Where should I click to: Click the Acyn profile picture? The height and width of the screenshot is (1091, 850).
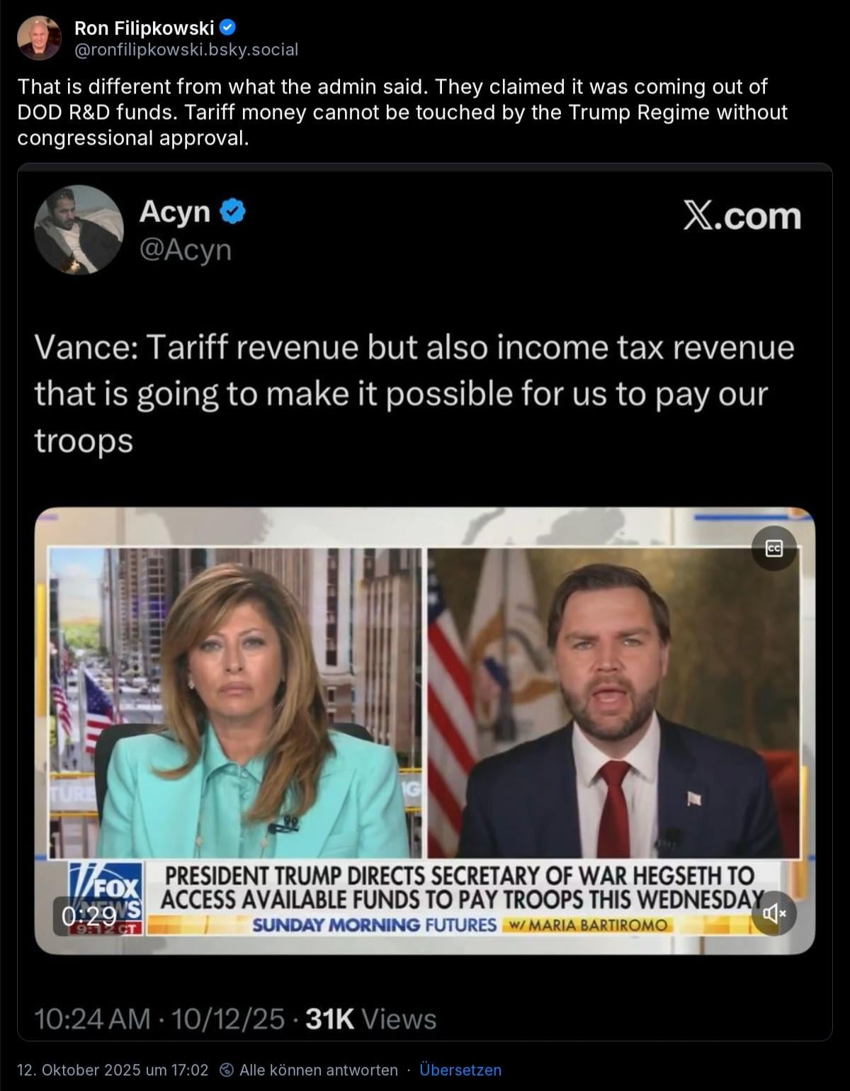point(79,230)
